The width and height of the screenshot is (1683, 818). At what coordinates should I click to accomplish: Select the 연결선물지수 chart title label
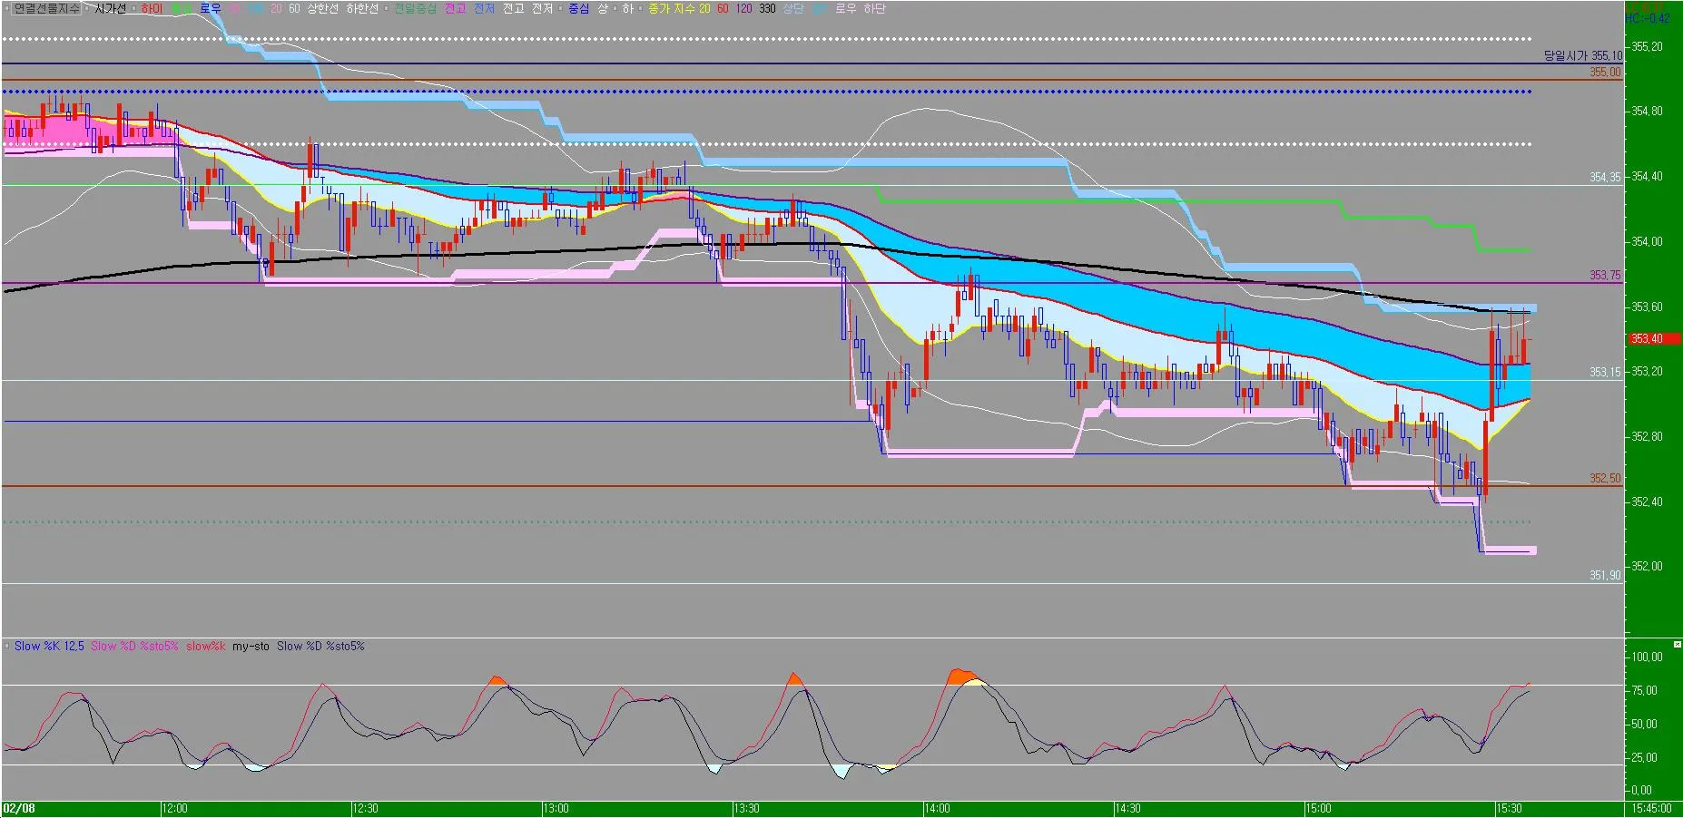click(x=46, y=8)
